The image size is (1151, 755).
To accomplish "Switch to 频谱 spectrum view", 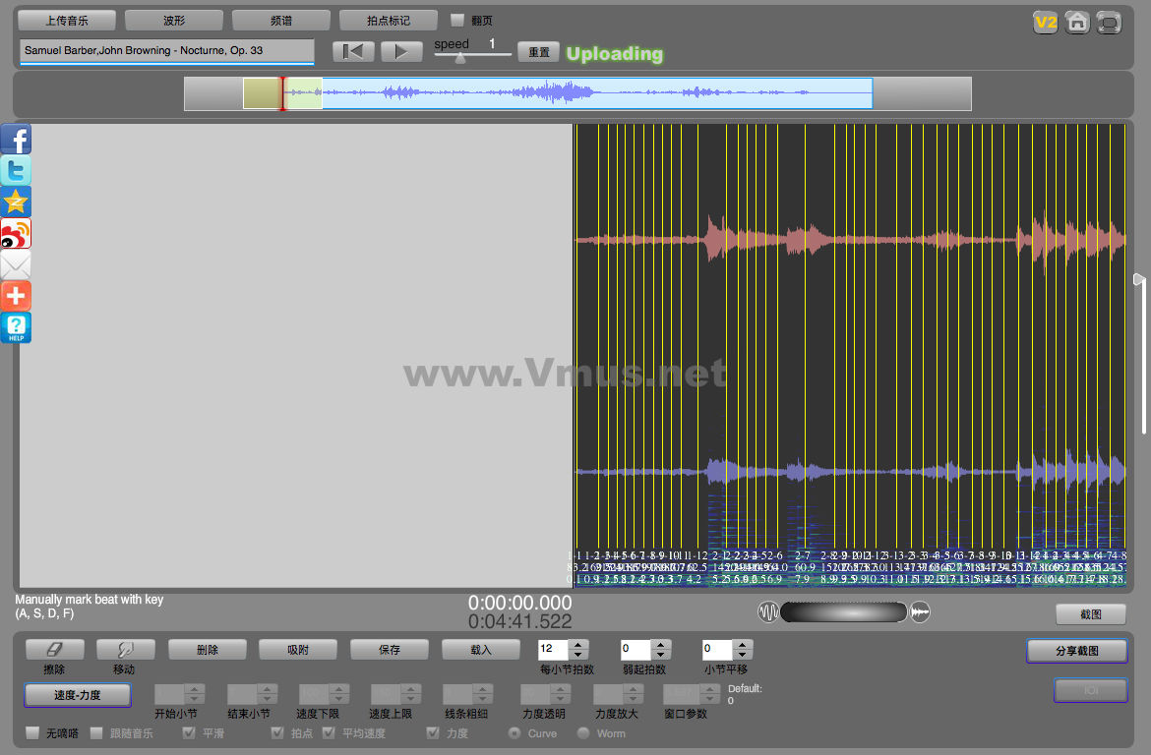I will pyautogui.click(x=280, y=21).
